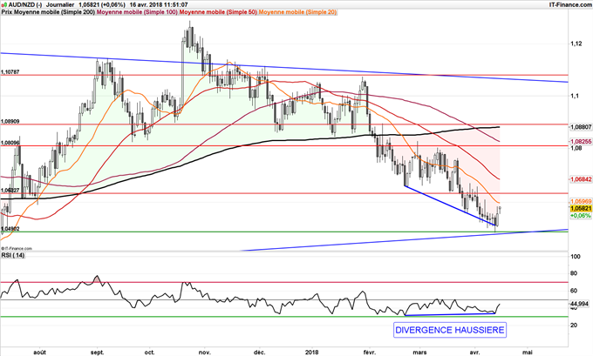
Task: Click the 1,08096 horizontal level label
Action: pyautogui.click(x=10, y=143)
